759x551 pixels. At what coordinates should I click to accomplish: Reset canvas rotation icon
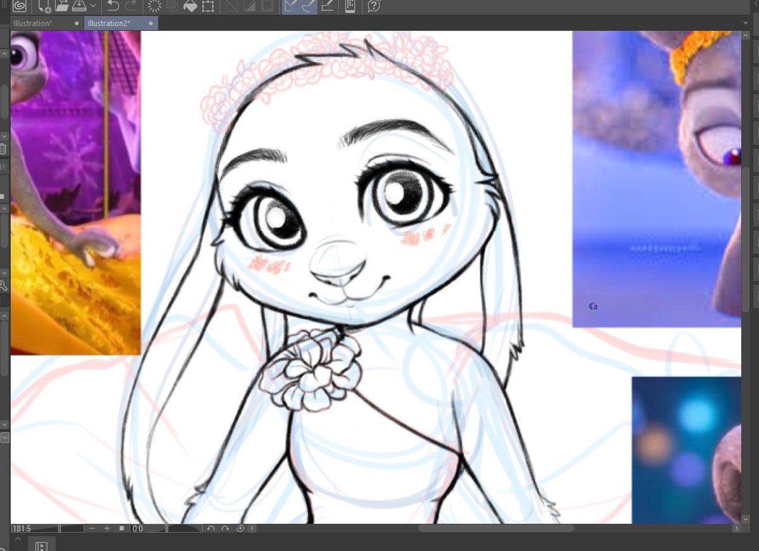point(240,528)
